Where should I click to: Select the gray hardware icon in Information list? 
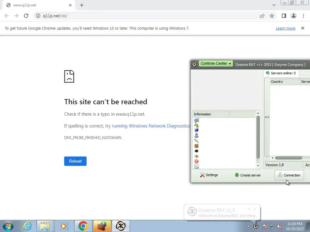tap(196, 156)
